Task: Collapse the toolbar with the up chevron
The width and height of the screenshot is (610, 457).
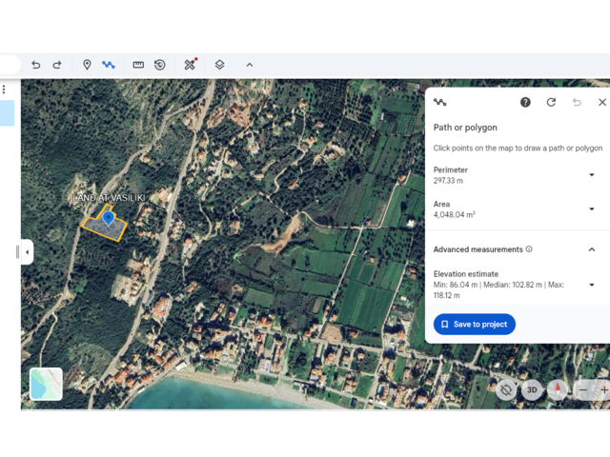Action: coord(250,65)
